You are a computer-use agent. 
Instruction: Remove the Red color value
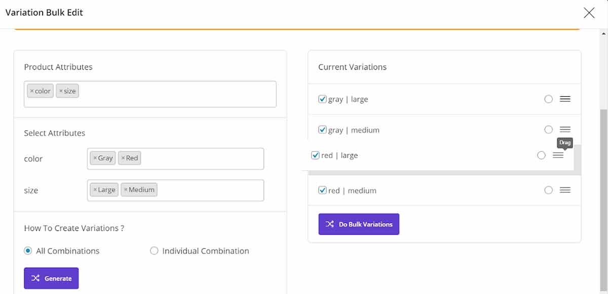(x=123, y=158)
